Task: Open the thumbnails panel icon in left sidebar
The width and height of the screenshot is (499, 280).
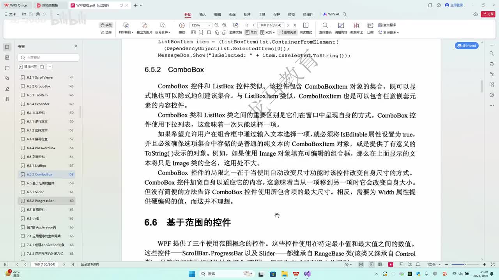Action: click(x=7, y=58)
